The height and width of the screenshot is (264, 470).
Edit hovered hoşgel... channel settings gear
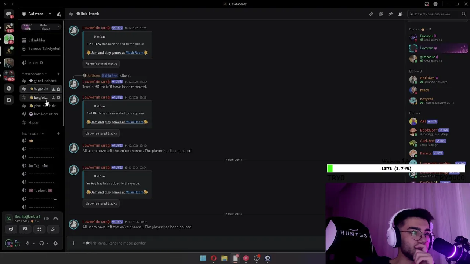coord(58,98)
